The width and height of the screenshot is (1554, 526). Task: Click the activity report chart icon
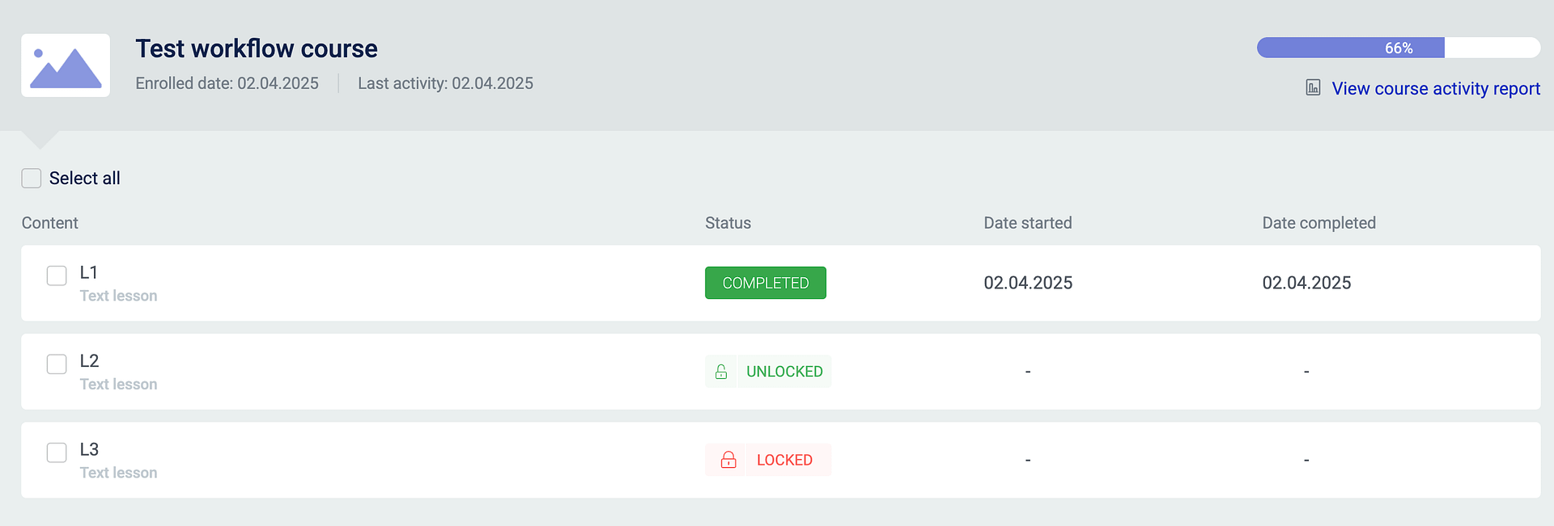[1313, 87]
